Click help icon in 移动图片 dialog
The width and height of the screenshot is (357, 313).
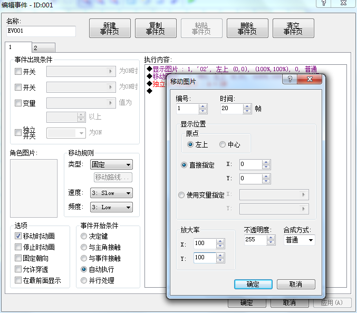coord(290,79)
